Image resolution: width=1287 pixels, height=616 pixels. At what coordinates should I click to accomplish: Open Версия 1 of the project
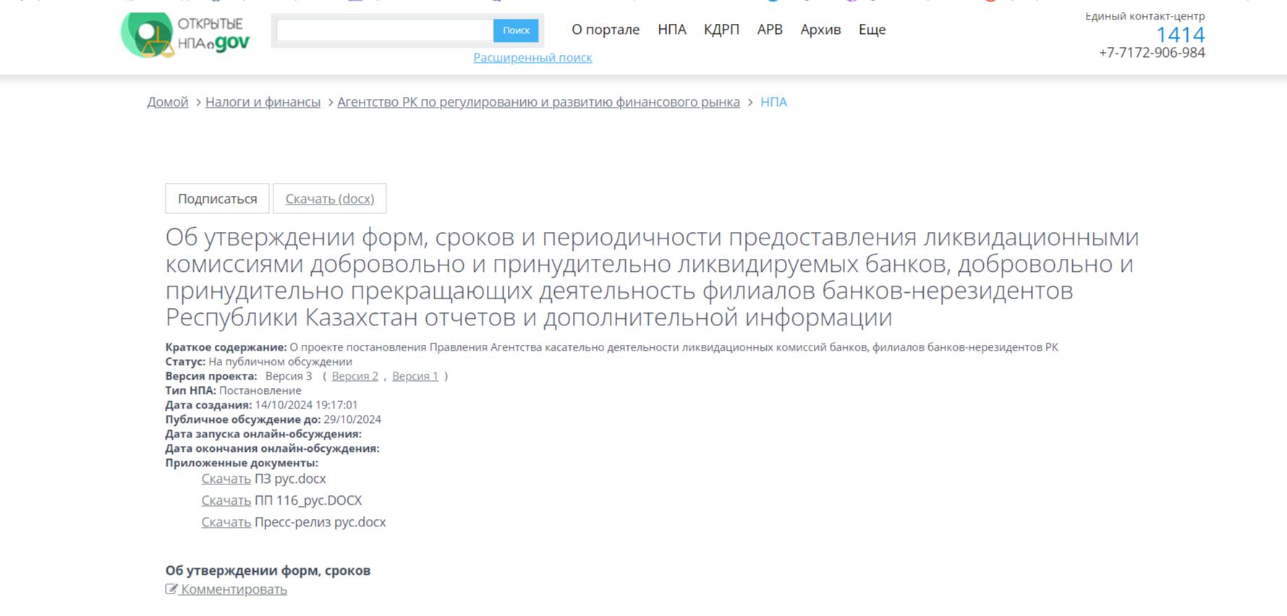tap(415, 376)
